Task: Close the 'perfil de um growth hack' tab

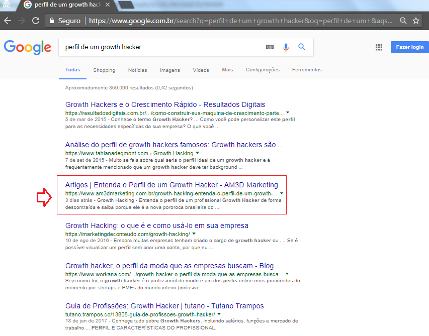Action: tap(108, 5)
